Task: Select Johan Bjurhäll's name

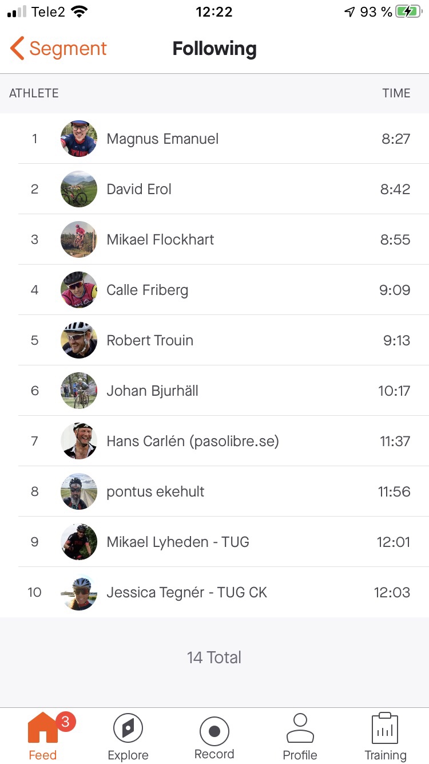Action: click(x=152, y=391)
